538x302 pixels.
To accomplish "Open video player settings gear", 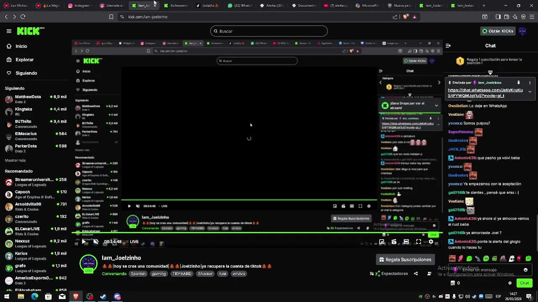I will point(431,242).
